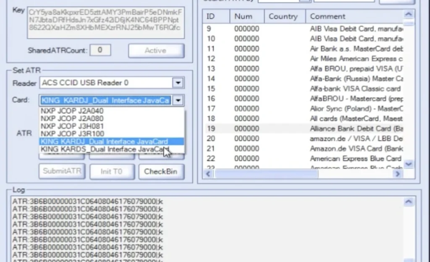Open the Reader dropdown arrow
The height and width of the screenshot is (262, 430).
click(178, 83)
